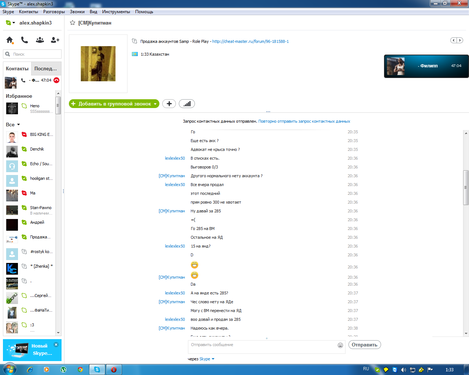Click the volume icon in system tray

[403, 370]
